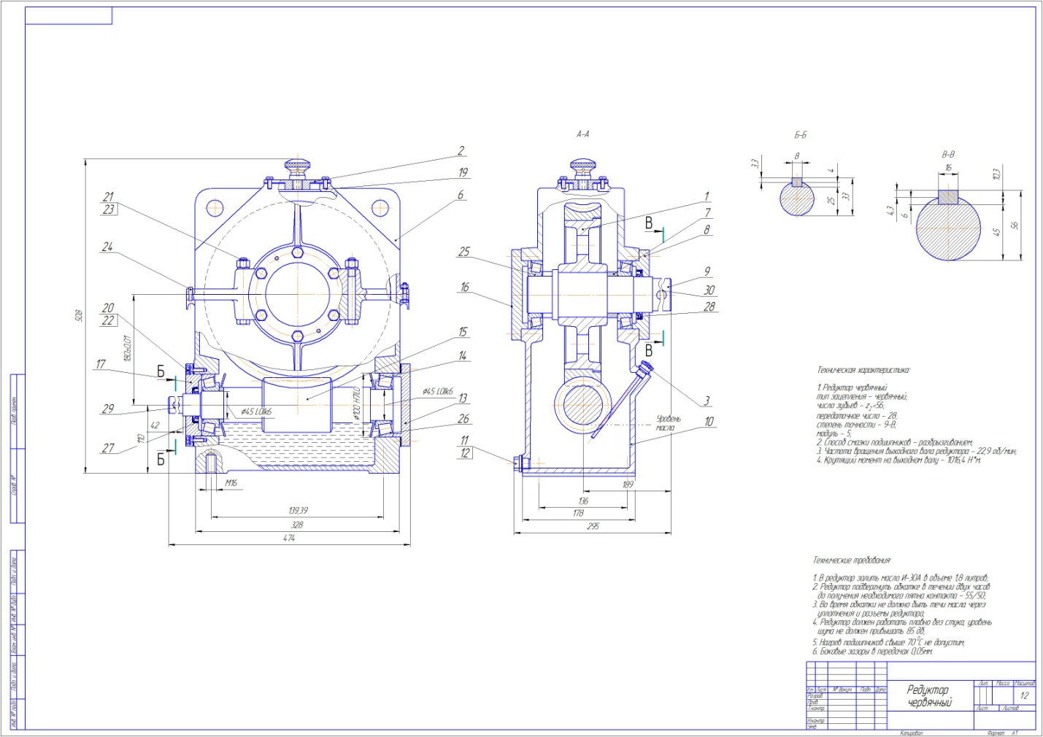The height and width of the screenshot is (737, 1043).
Task: Click part callout number '19'
Action: 463,173
